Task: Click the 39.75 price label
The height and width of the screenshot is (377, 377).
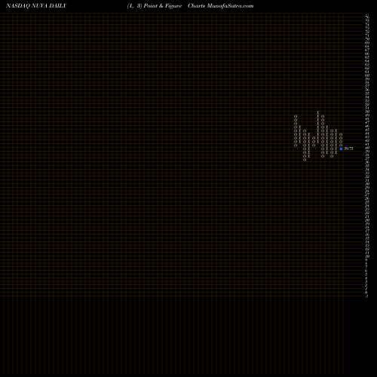Action: (348, 149)
